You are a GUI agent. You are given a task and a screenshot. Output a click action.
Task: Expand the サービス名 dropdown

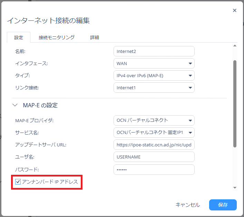tap(154, 133)
